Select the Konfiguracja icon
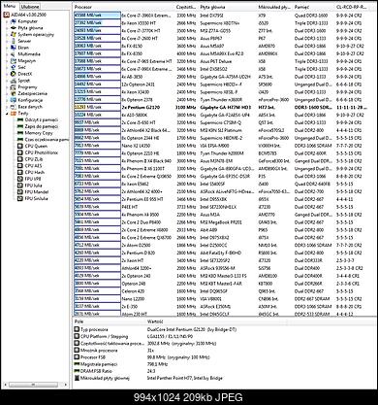 coord(14,100)
